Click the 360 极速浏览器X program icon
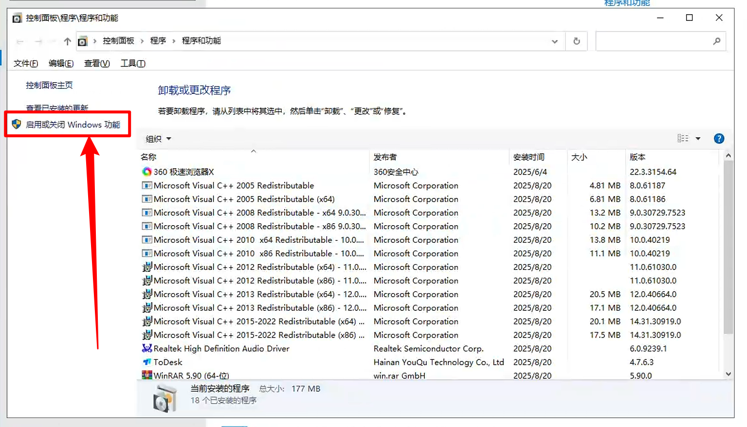 [146, 172]
